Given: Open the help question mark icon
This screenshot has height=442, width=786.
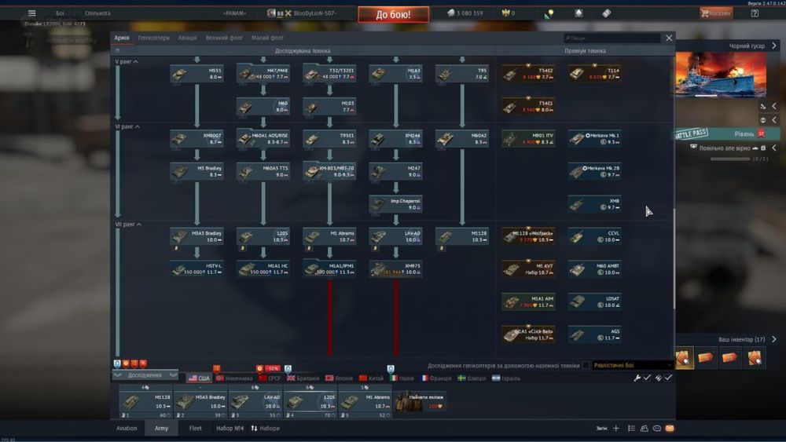Looking at the screenshot, I should pos(755,13).
